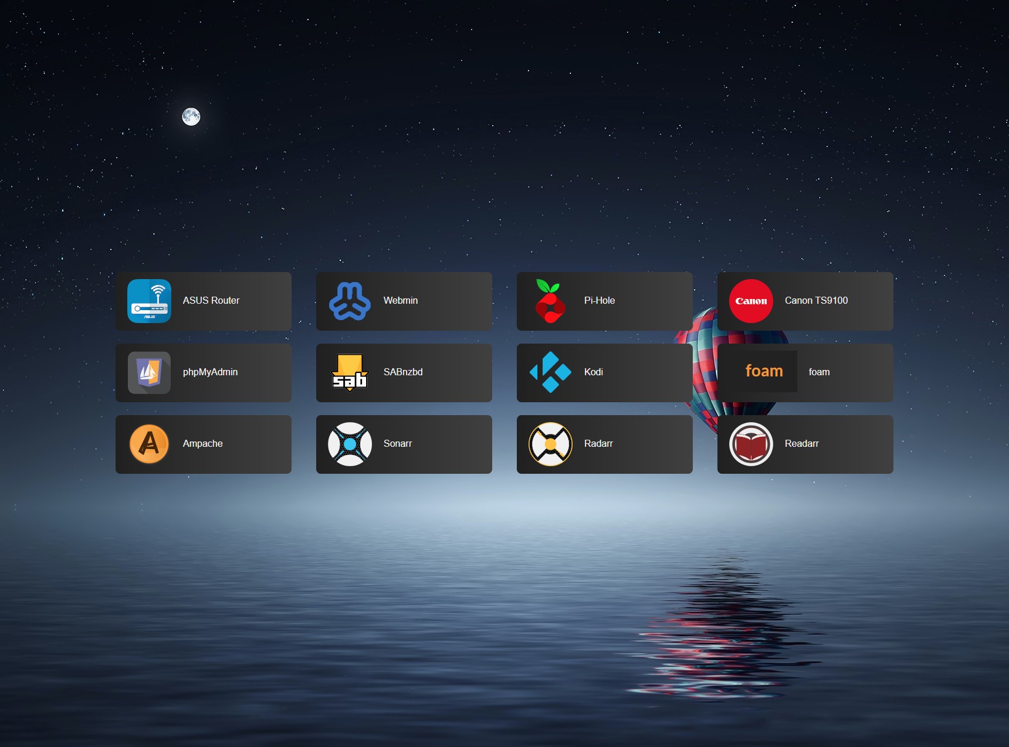Launch the Kodi media center tile

pyautogui.click(x=604, y=372)
